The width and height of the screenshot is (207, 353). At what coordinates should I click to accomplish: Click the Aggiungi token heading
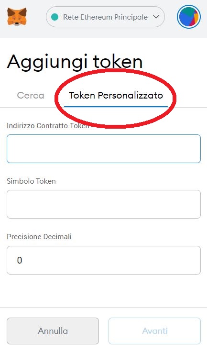pyautogui.click(x=75, y=62)
